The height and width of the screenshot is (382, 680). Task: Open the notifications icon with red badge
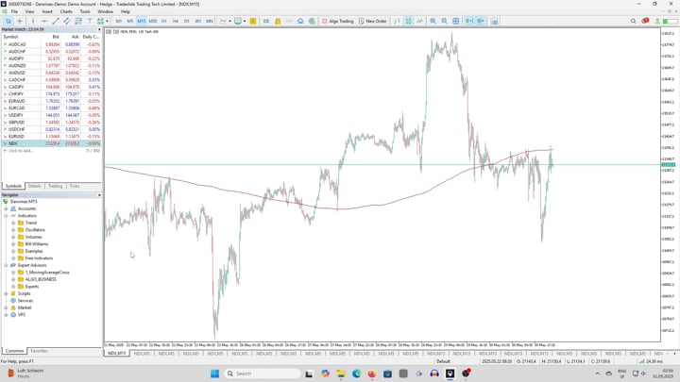point(645,21)
